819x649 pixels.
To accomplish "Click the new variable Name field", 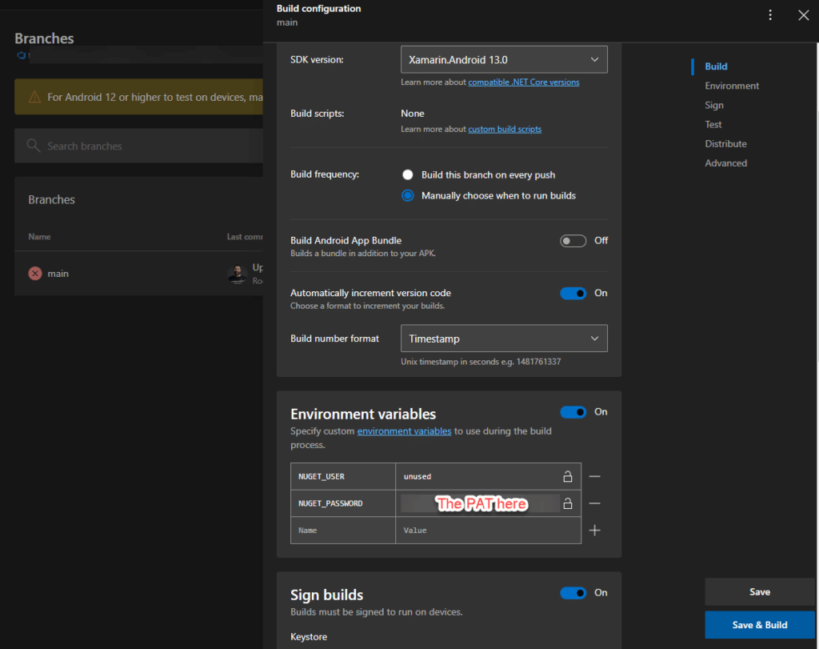I will coord(343,531).
